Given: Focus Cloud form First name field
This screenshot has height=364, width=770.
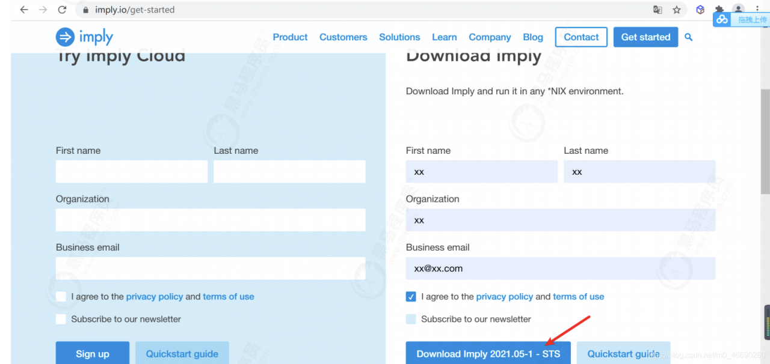Looking at the screenshot, I should tap(132, 172).
